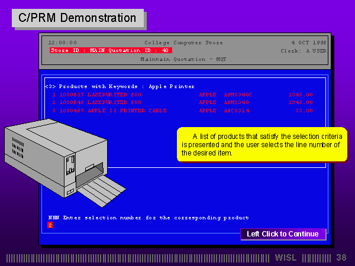Screen dimensions: 355x266
Task: Click the red Store ID Quotation ID bar
Action: click(111, 50)
